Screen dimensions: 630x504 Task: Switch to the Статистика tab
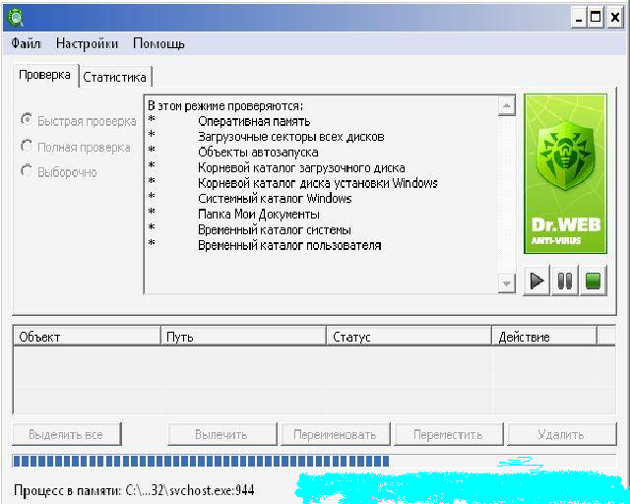click(114, 77)
